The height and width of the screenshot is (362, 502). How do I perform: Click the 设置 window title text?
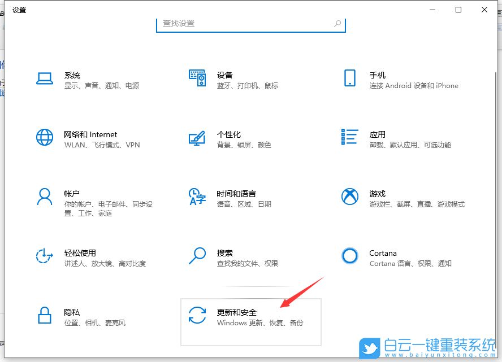coord(19,10)
